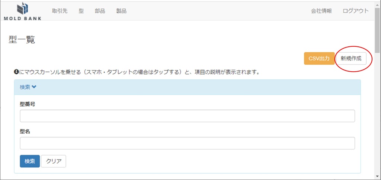
Task: Select 部品 in the top navigation
Action: pos(100,11)
